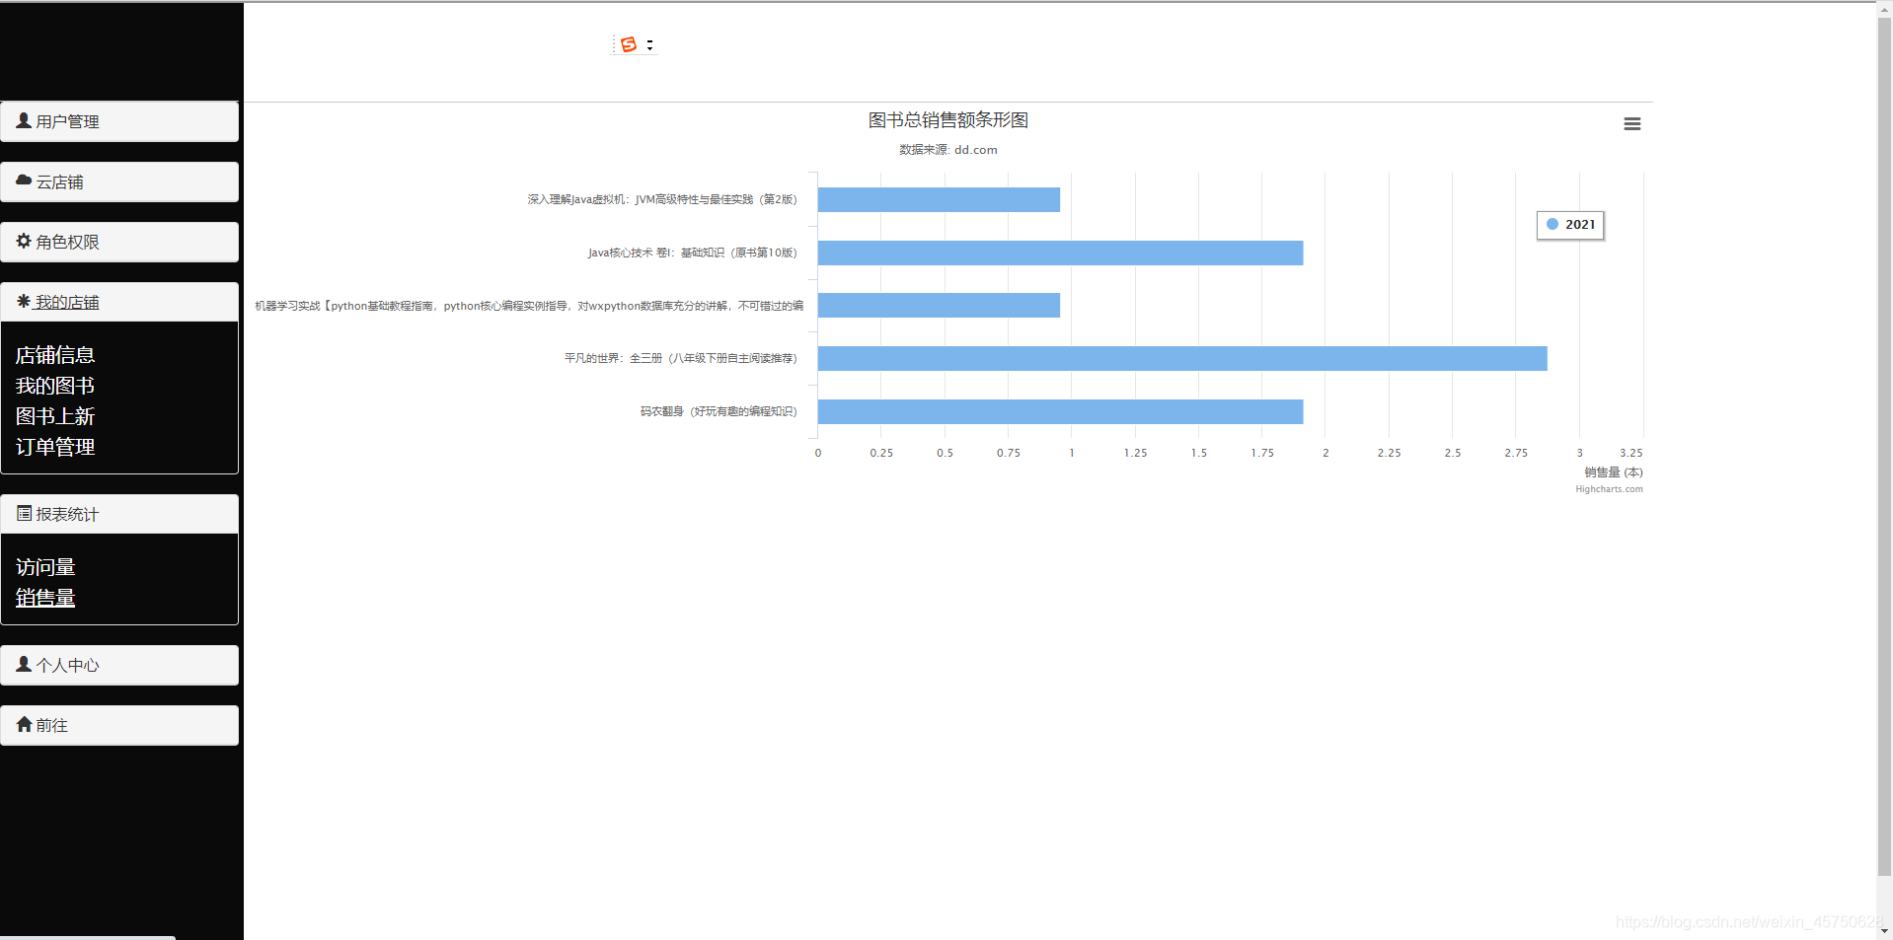1893x940 pixels.
Task: Click the 平凡的世界 sales bar
Action: (1183, 357)
